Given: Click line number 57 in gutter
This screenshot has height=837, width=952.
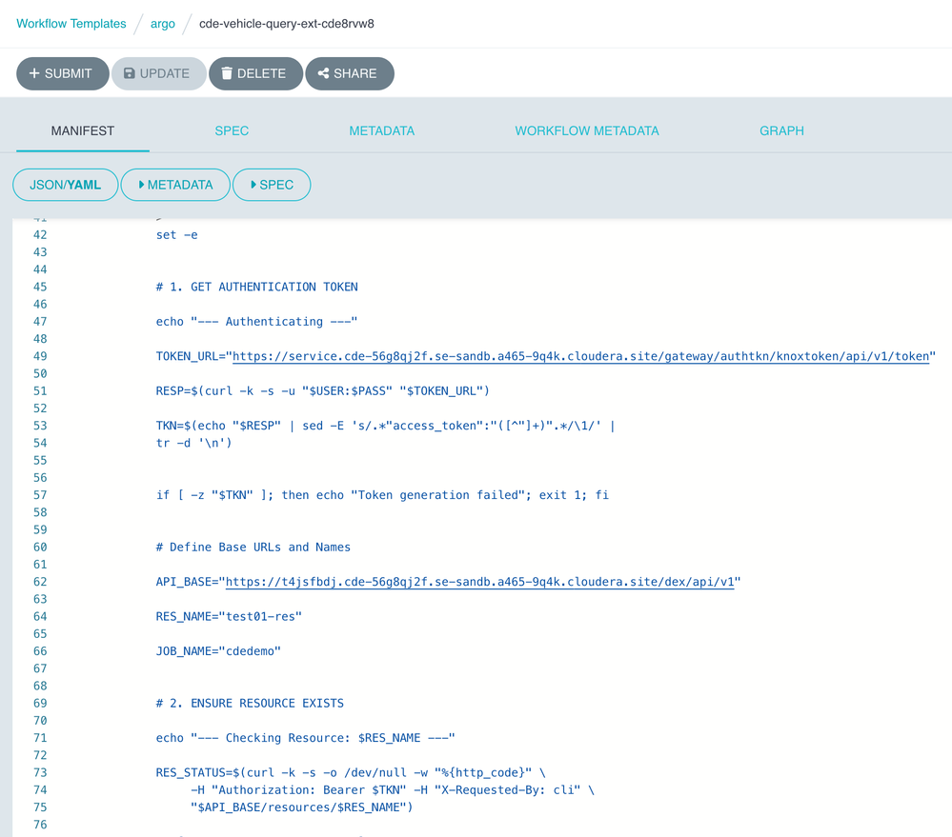Looking at the screenshot, I should coord(40,495).
